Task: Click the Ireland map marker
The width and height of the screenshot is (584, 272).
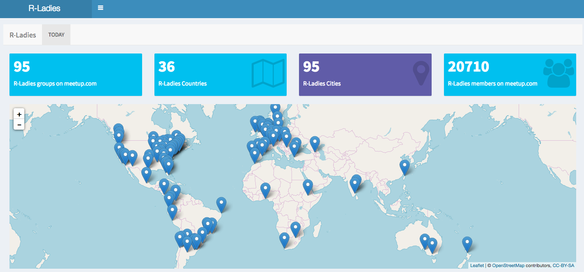Action: pyautogui.click(x=255, y=123)
